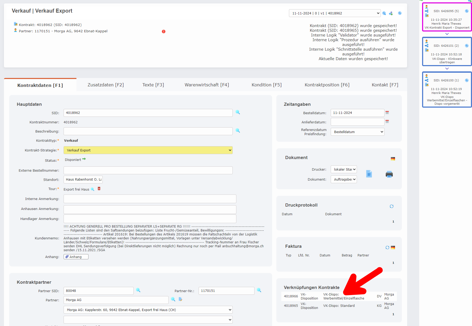Click the Anhang attachment button

[x=76, y=257]
